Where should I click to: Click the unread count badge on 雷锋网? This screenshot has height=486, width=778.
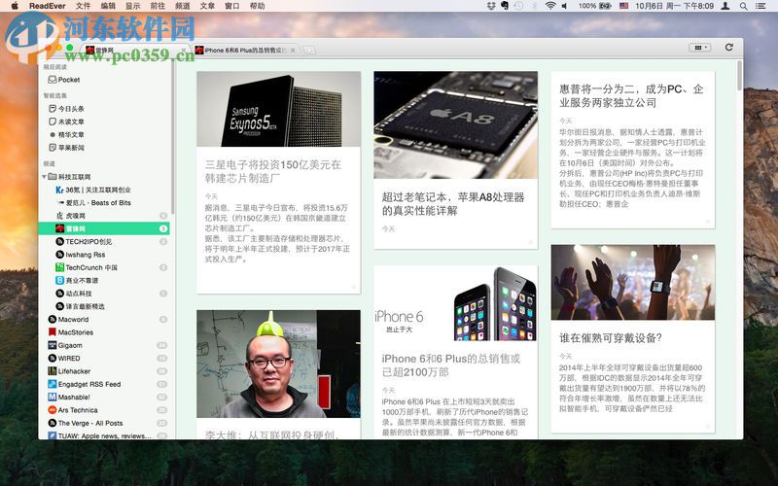[162, 228]
